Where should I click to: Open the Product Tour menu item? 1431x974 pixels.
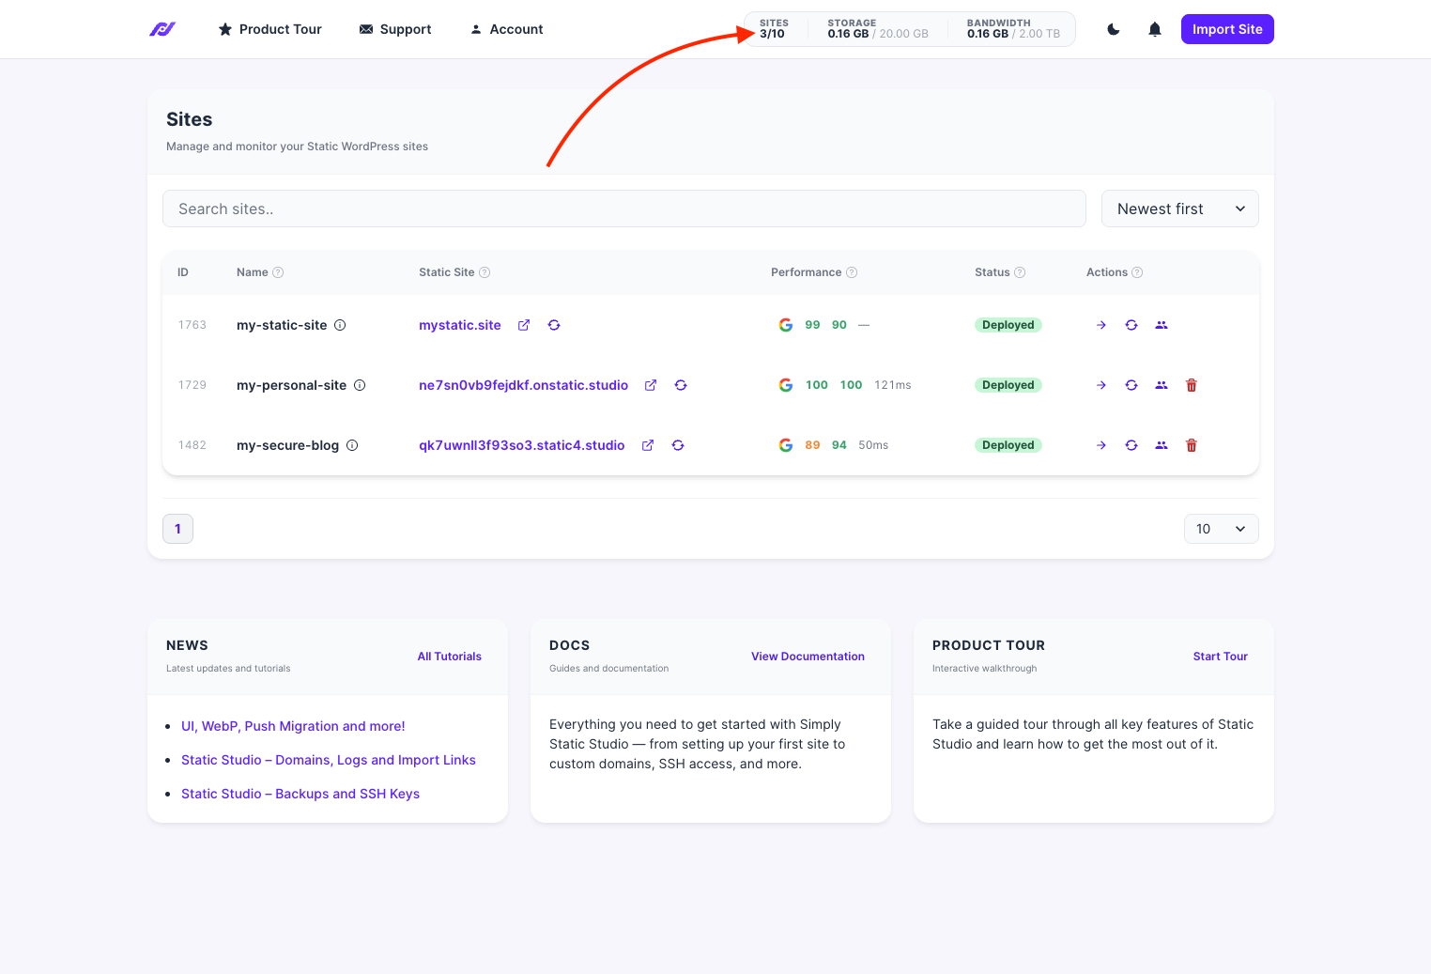(x=270, y=29)
